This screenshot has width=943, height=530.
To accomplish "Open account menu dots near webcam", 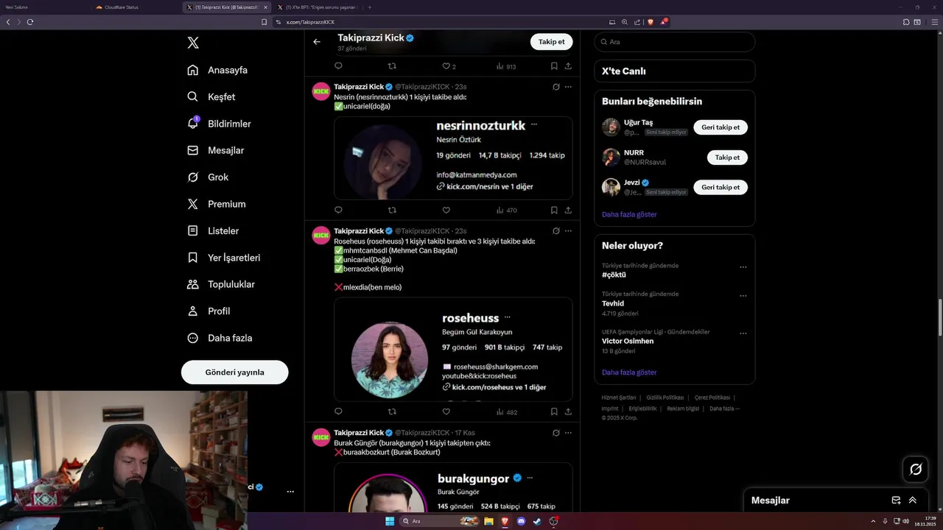I will (x=290, y=491).
